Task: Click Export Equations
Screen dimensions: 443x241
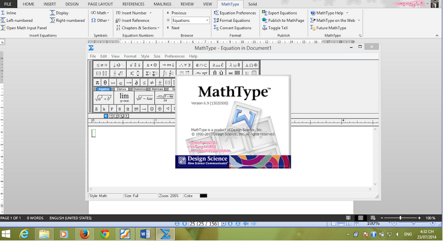Action: (x=280, y=13)
